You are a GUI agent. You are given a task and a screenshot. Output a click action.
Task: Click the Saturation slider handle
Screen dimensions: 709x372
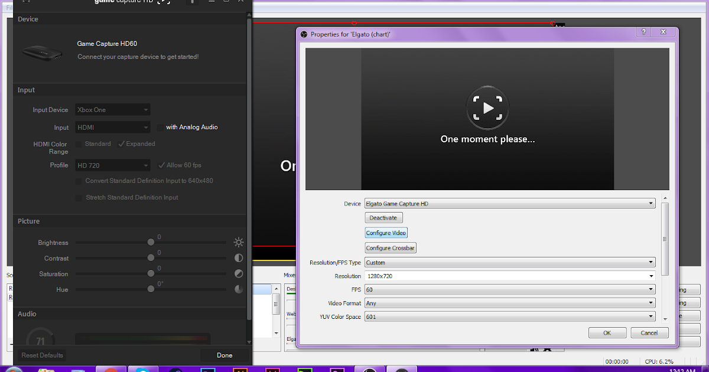pos(151,273)
